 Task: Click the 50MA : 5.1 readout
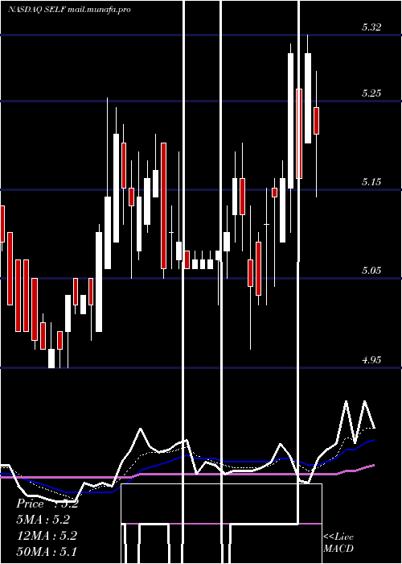pos(47,551)
